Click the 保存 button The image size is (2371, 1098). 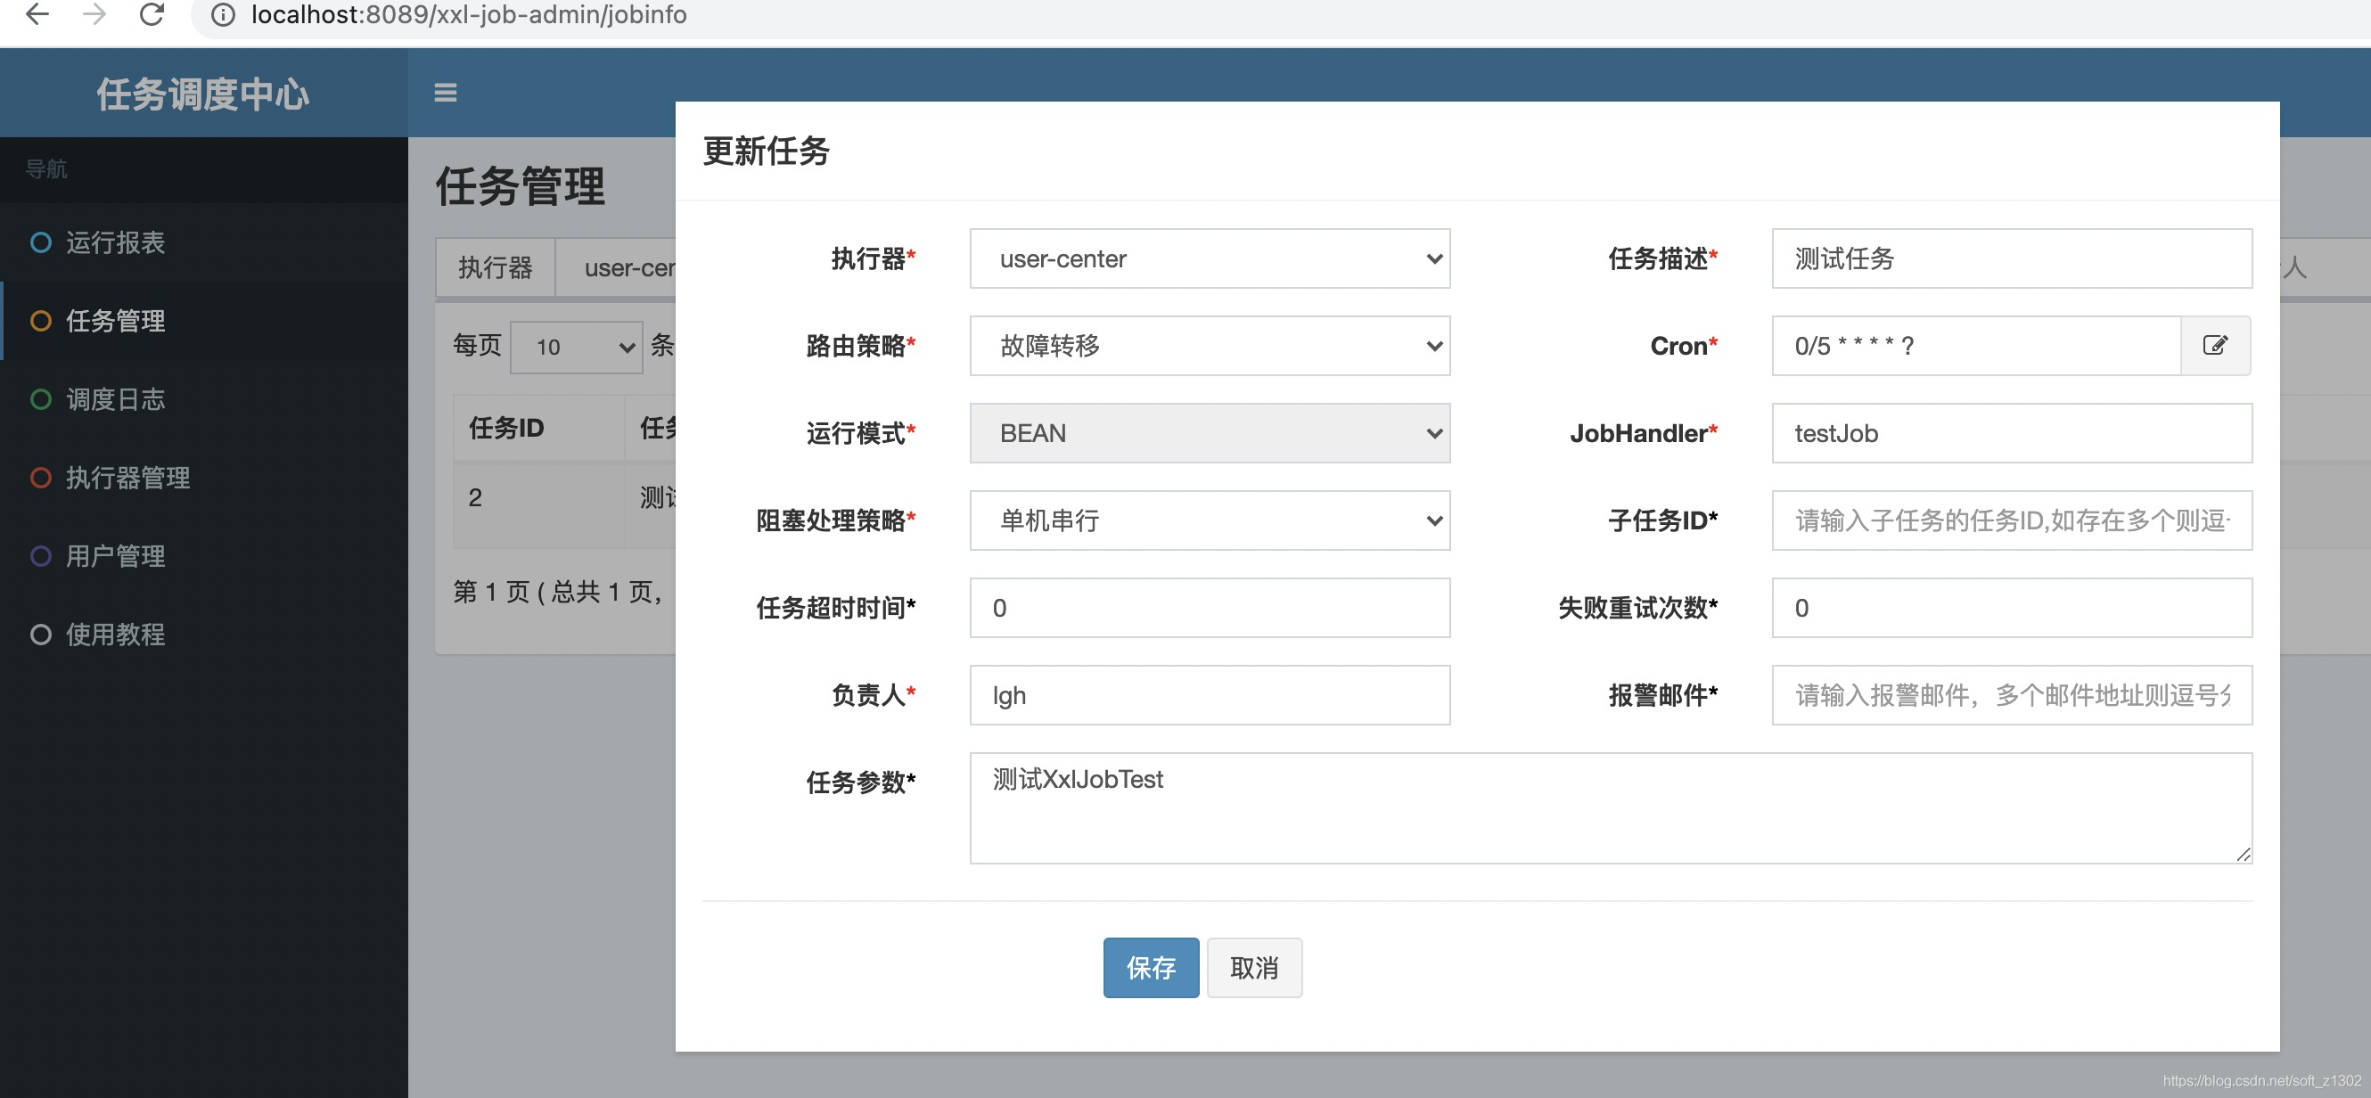1151,967
